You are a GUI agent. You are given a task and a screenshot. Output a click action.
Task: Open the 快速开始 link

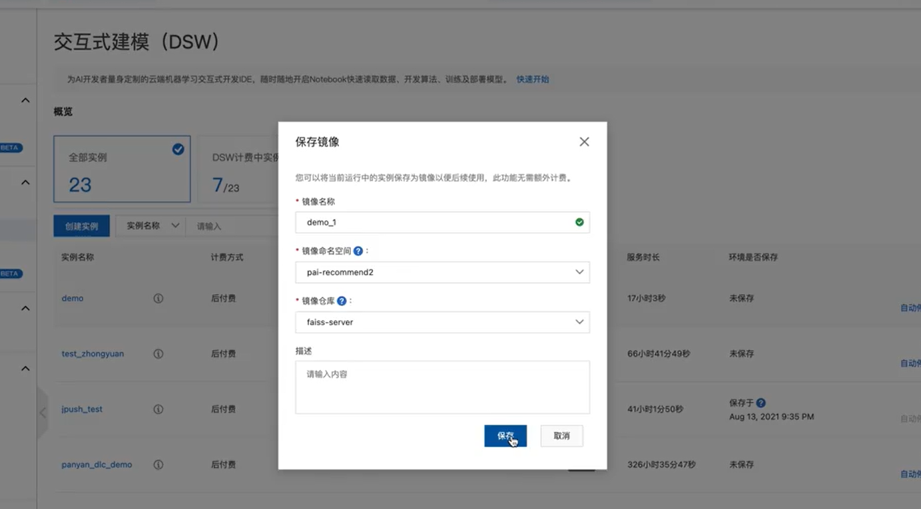(531, 79)
